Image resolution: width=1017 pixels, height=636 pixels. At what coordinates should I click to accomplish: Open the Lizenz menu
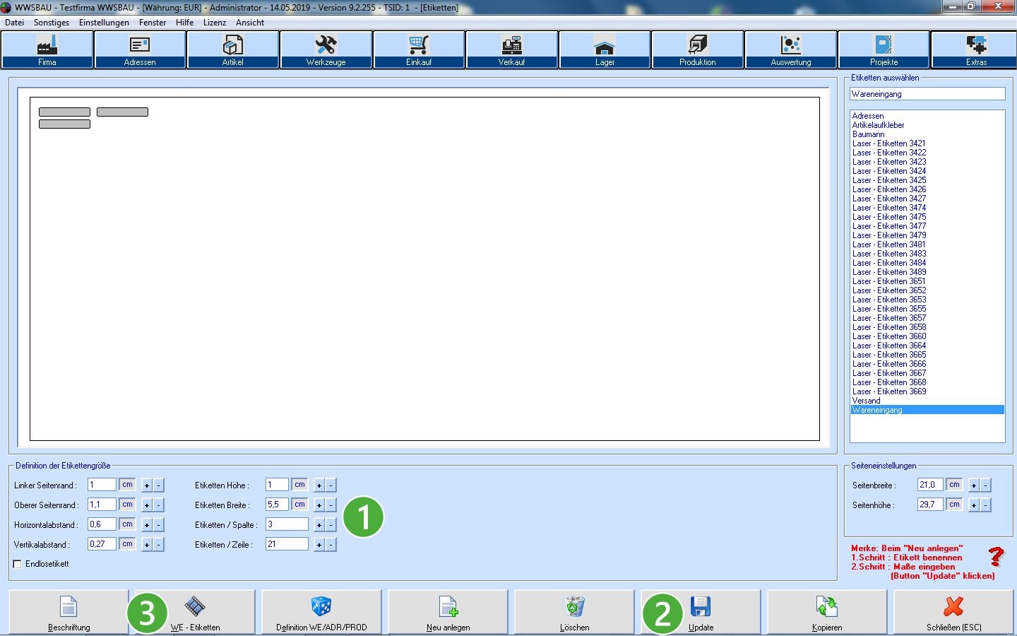[x=215, y=23]
